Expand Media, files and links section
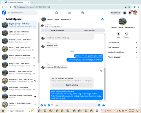 [x=122, y=52]
